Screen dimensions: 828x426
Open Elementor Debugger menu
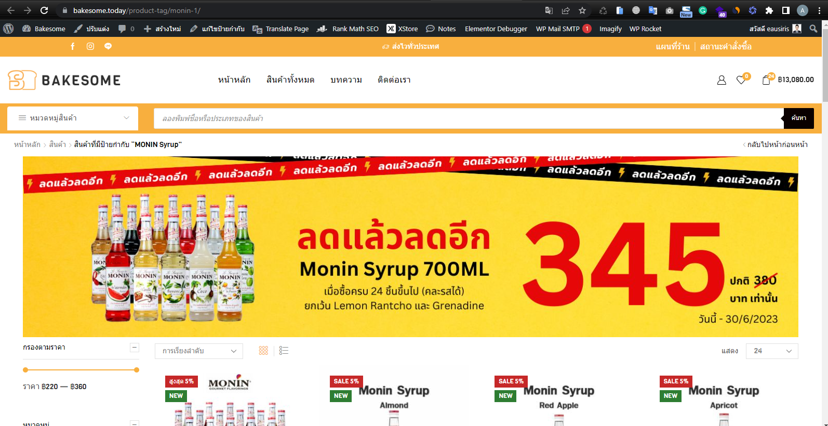point(496,29)
